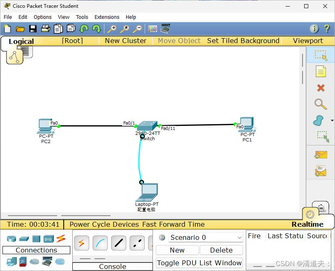Open the Tools menu

(82, 17)
